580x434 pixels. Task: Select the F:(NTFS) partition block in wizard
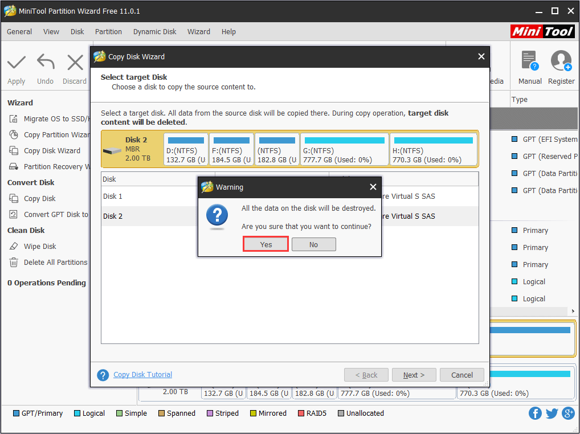tap(231, 149)
